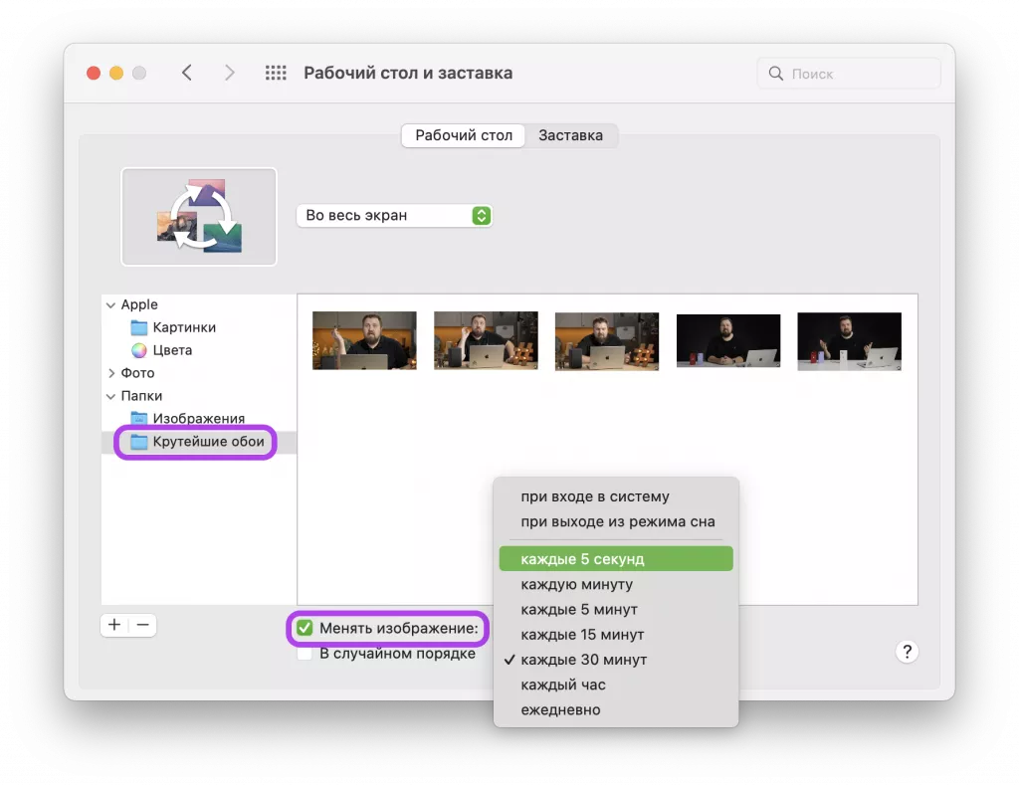Go back with the left chevron
Screen dimensions: 1019x785
pyautogui.click(x=187, y=73)
